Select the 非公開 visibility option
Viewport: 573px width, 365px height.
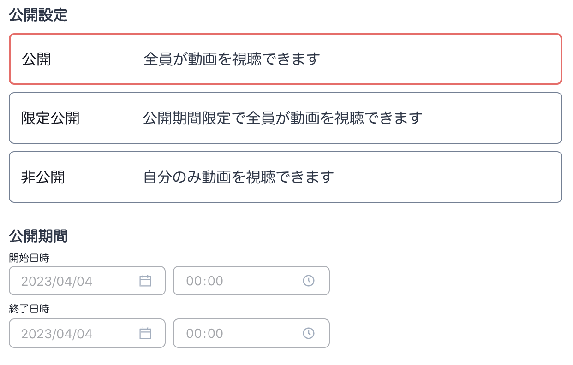285,177
